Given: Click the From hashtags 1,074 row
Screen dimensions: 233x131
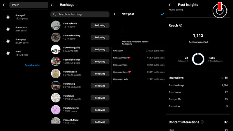Looking at the screenshot, I should (198, 85).
